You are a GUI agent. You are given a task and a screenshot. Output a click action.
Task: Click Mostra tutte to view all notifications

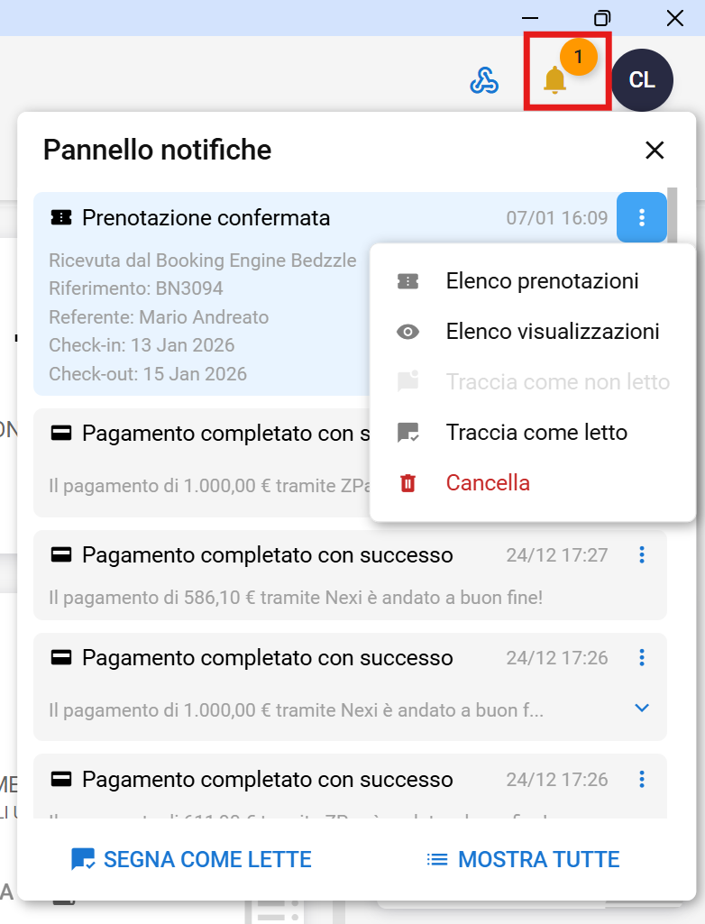point(523,859)
